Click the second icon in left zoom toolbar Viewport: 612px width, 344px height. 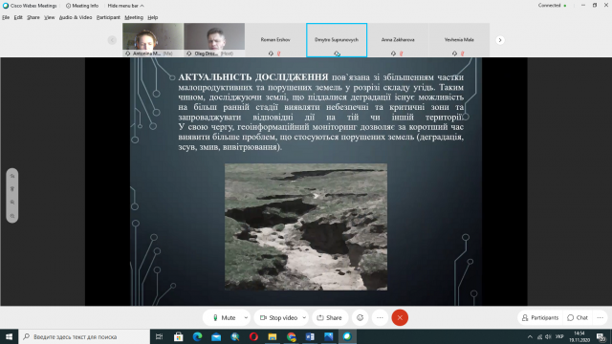pos(12,189)
